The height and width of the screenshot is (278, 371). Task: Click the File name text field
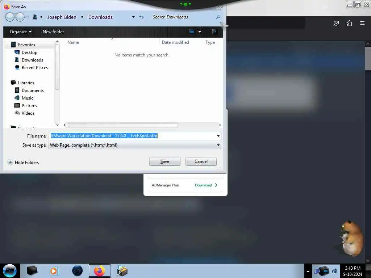132,136
